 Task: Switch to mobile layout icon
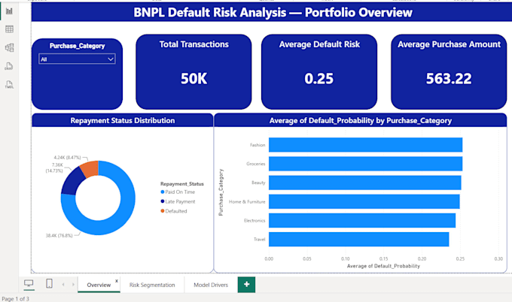pos(49,284)
